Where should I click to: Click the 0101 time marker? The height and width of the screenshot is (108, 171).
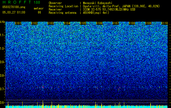[x=18, y=23]
